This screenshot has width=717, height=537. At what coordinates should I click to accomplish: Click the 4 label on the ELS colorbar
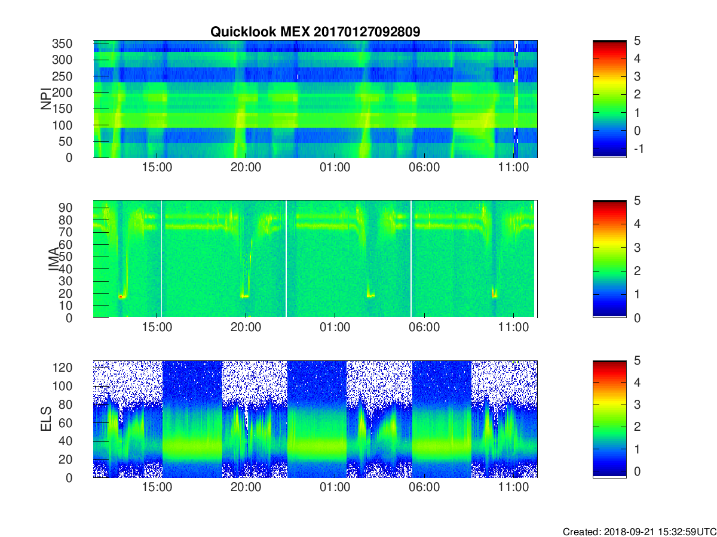point(637,382)
